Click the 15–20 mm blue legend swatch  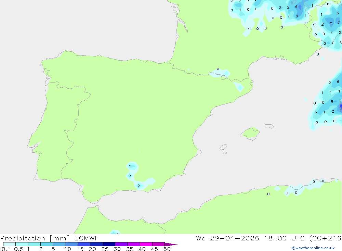(x=84, y=244)
